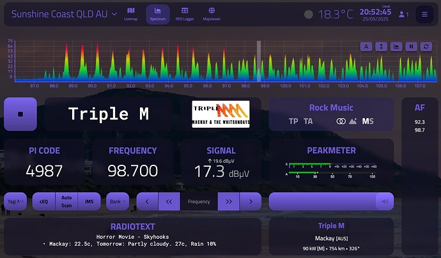The height and width of the screenshot is (258, 441).
Task: Pause the spectrum graph
Action: point(411,47)
